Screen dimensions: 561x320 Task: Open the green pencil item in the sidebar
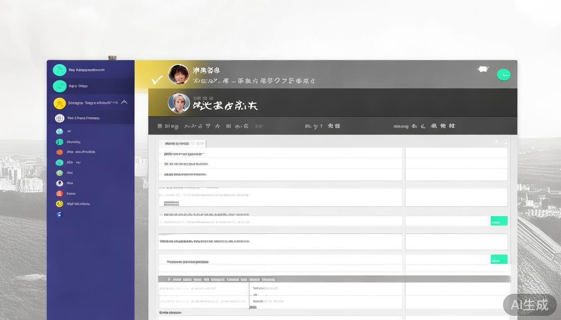(x=59, y=85)
